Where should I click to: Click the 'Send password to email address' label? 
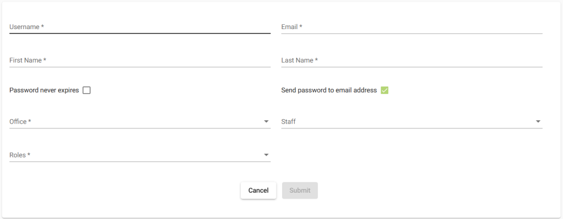pos(329,91)
